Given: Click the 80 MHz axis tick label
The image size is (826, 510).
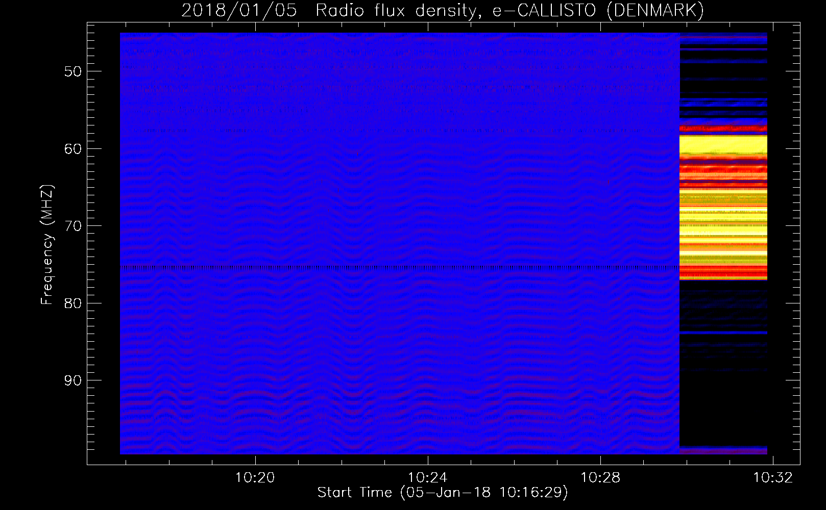Looking at the screenshot, I should 73,303.
